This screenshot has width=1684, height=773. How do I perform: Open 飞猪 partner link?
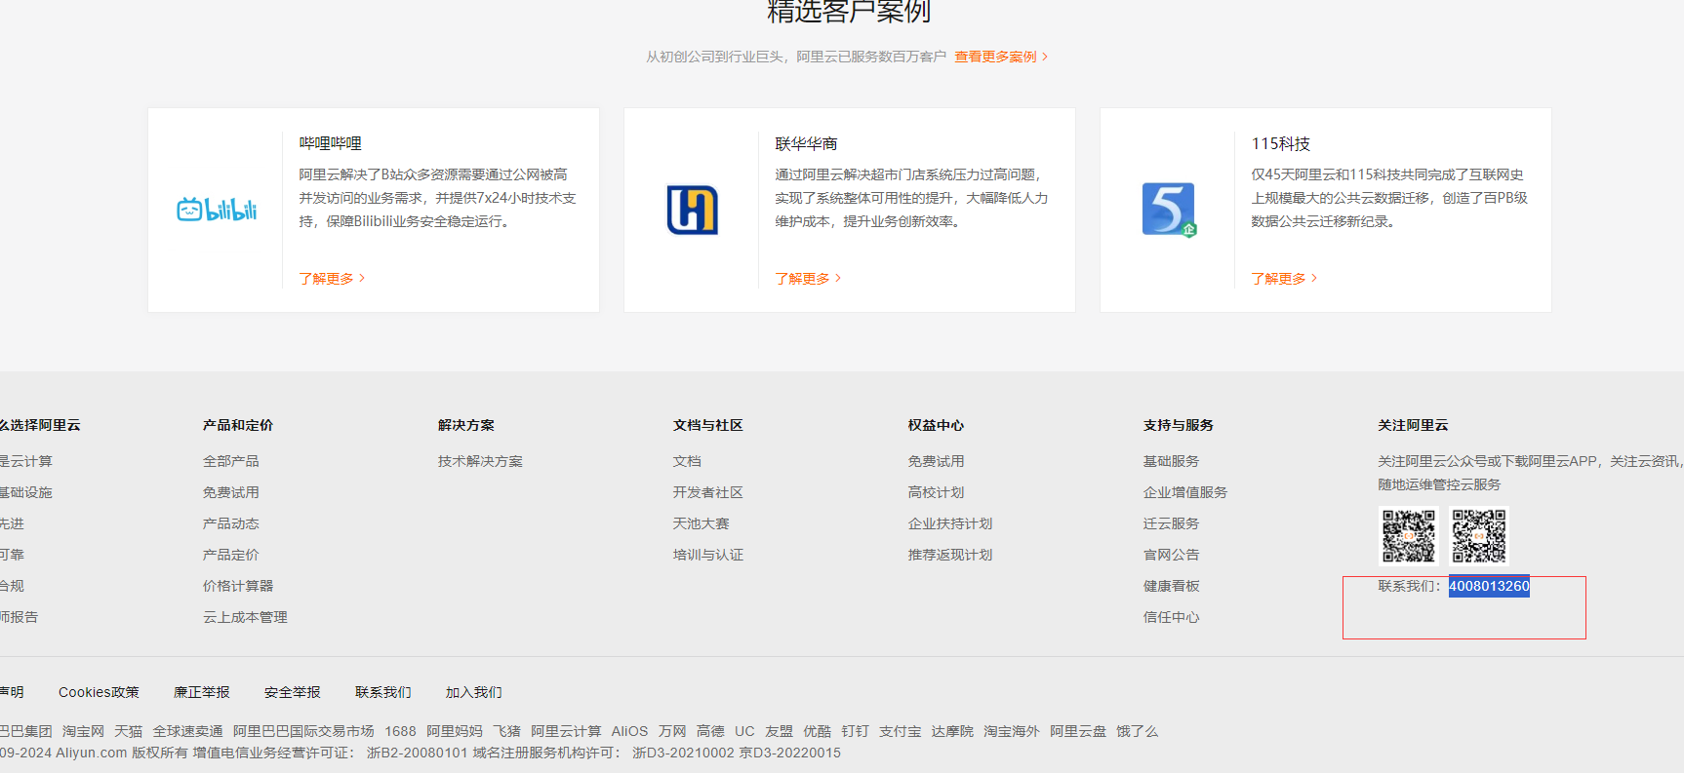[x=506, y=731]
